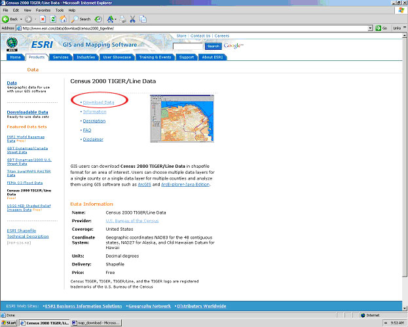Go to the home page via the house icon
Screen dimensions: 408x327
[64, 19]
